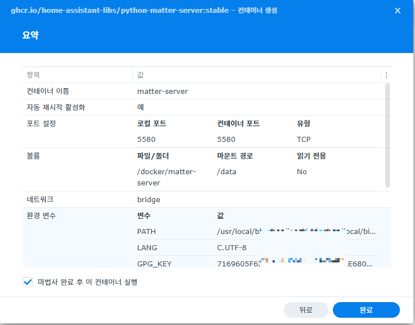
Task: Click the 뒤로 (Back) button
Action: (x=306, y=310)
